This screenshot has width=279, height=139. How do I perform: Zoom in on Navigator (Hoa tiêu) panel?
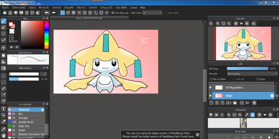pyautogui.click(x=218, y=23)
